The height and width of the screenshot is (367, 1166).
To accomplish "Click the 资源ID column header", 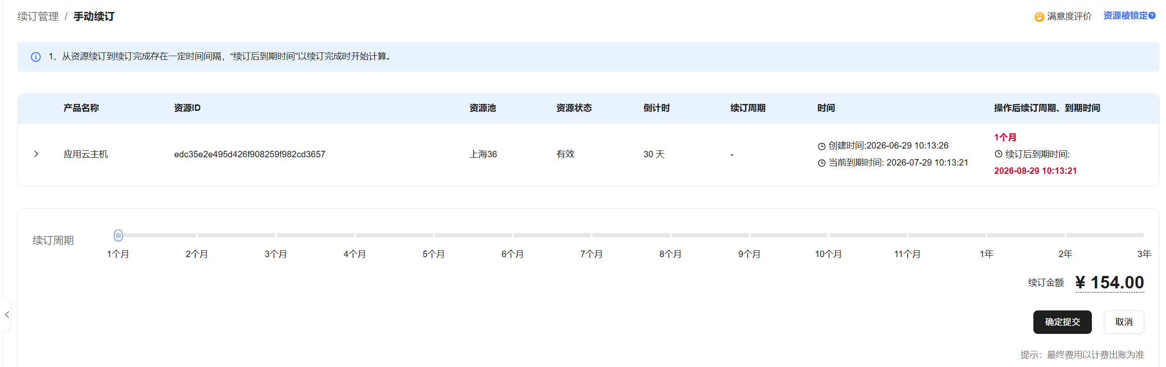I will point(187,108).
